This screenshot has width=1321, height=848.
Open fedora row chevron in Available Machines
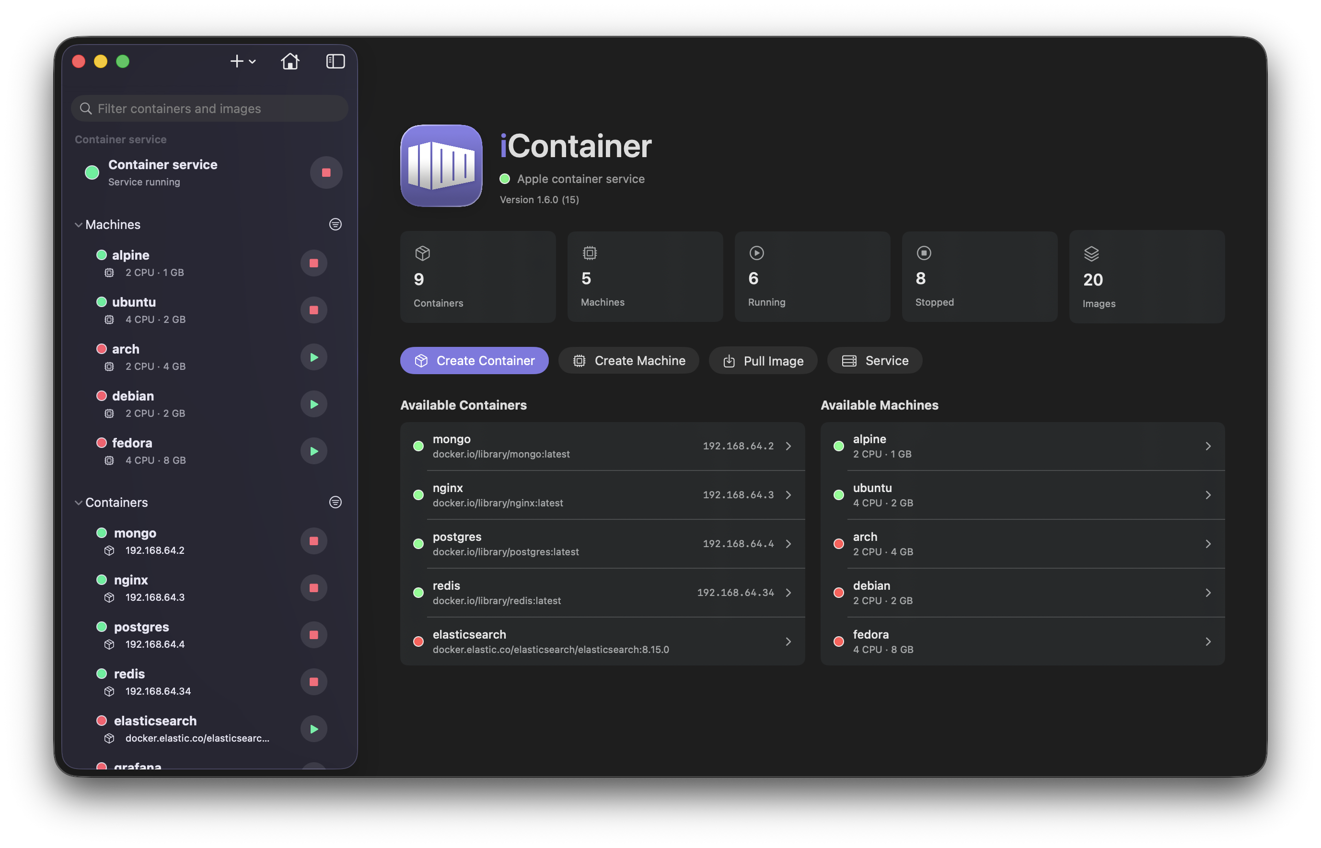point(1207,642)
